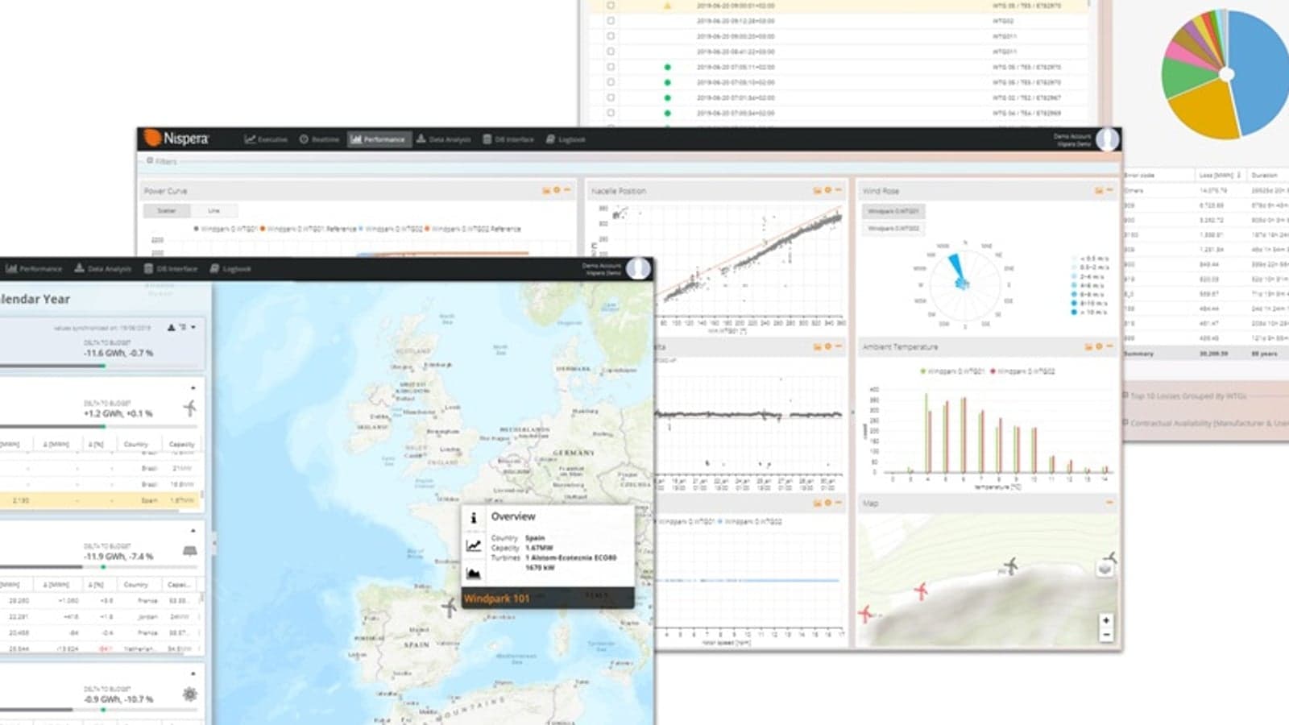Collapse the Map panel in the dashboard
The image size is (1289, 725).
point(1109,503)
